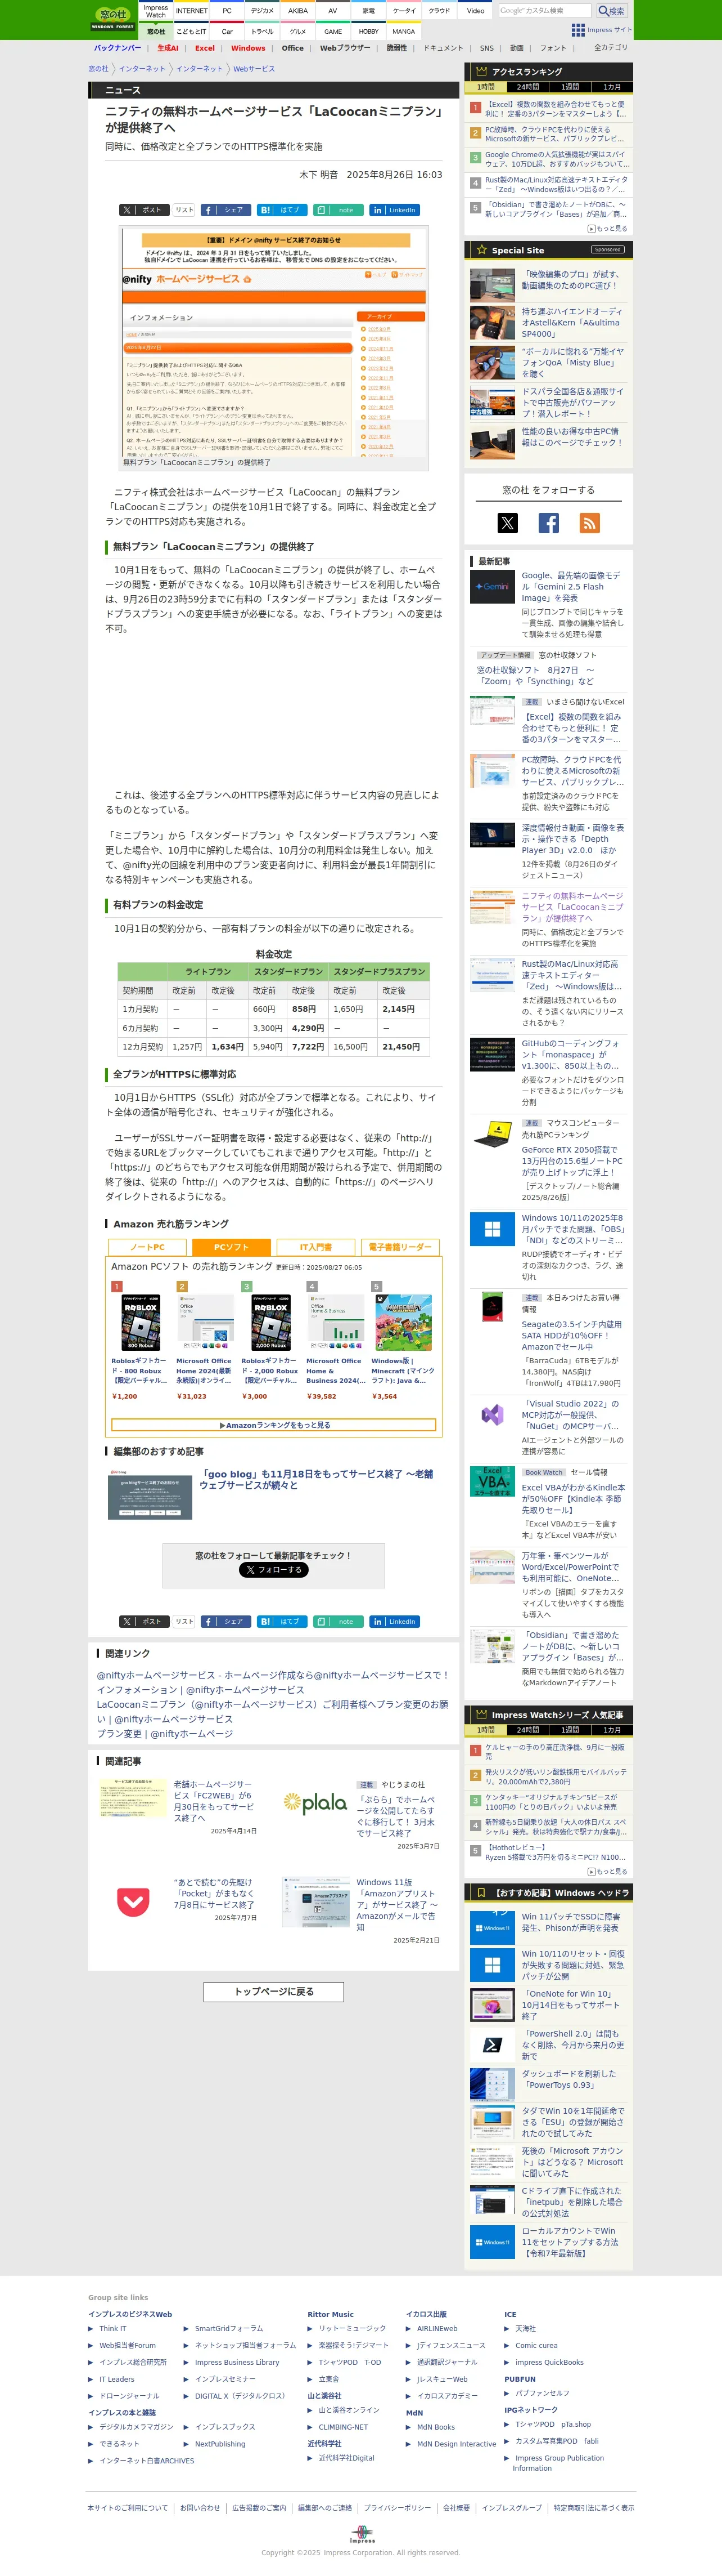Switch to the 電子書籍リーダー Amazon ranking tab

pos(399,1247)
